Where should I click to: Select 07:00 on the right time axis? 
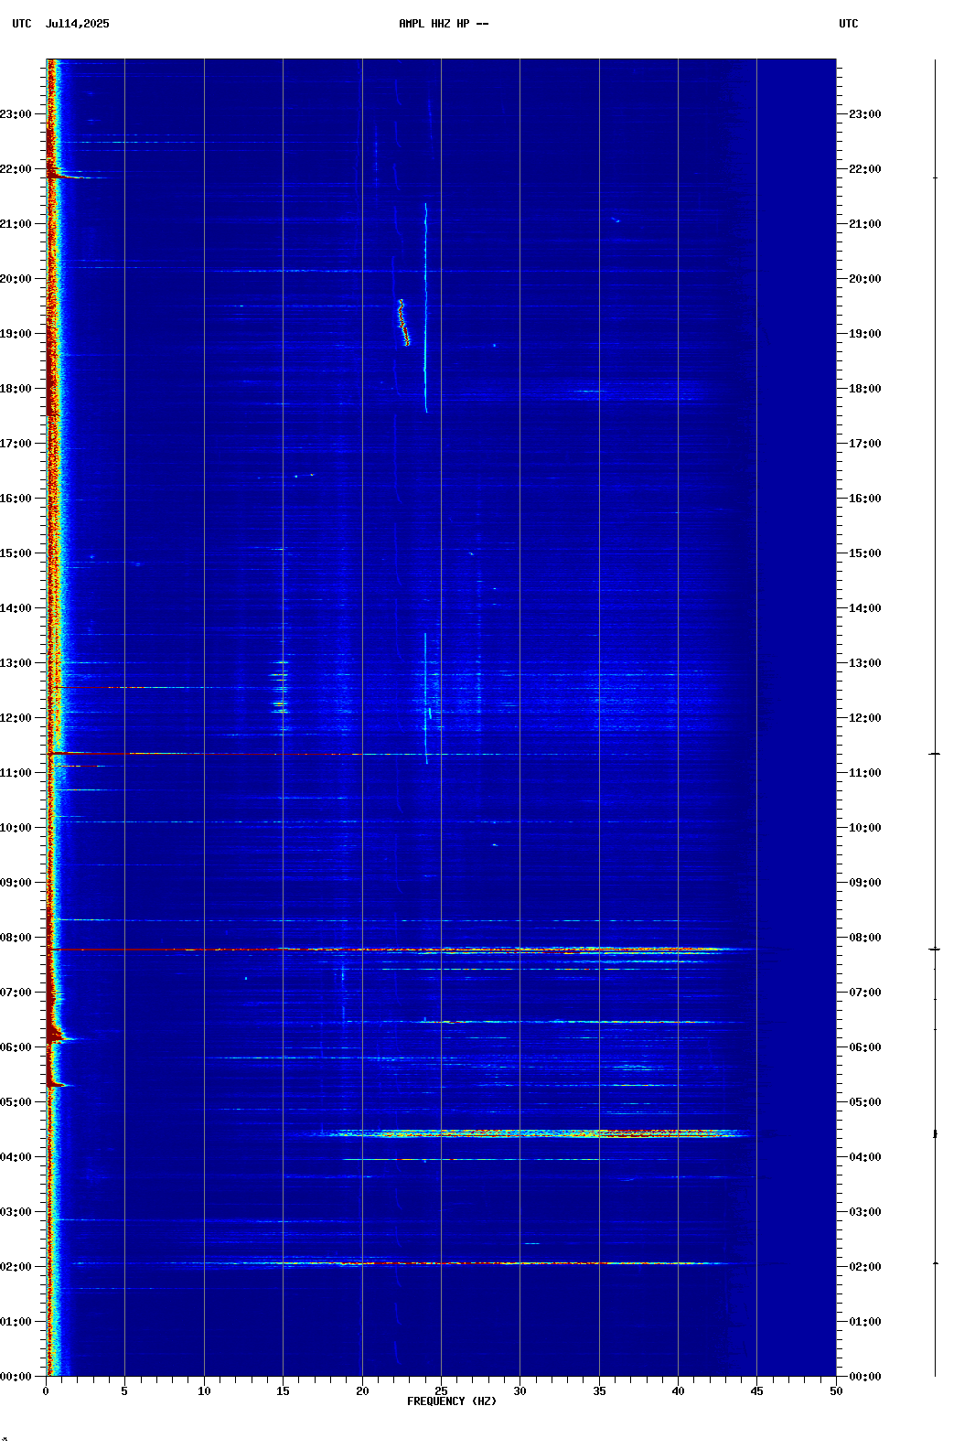pyautogui.click(x=865, y=993)
